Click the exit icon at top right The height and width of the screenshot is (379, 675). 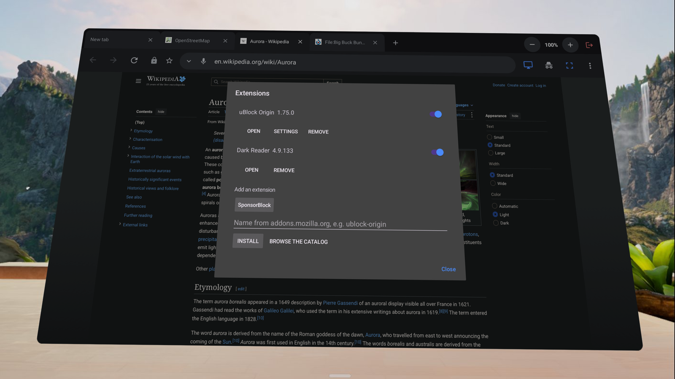coord(589,45)
